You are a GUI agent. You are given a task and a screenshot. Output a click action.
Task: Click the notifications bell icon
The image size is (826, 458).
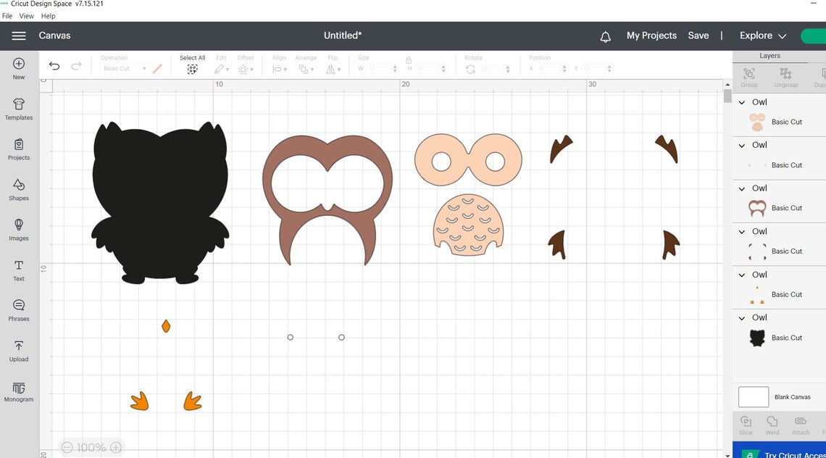tap(606, 36)
